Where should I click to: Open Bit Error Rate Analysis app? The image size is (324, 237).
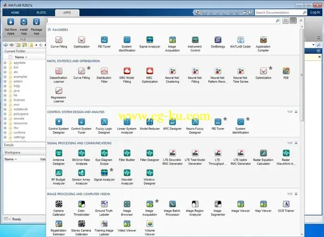[82, 157]
